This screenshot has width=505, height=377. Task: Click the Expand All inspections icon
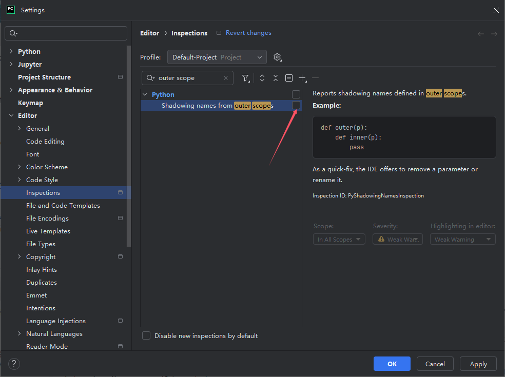coord(262,78)
